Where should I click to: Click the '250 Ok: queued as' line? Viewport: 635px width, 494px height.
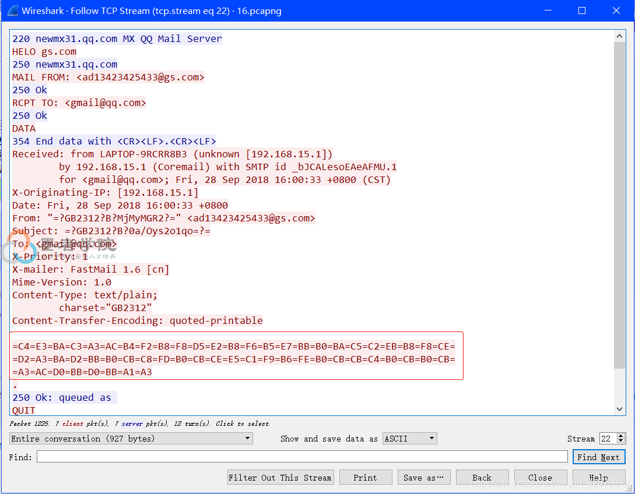coord(62,398)
